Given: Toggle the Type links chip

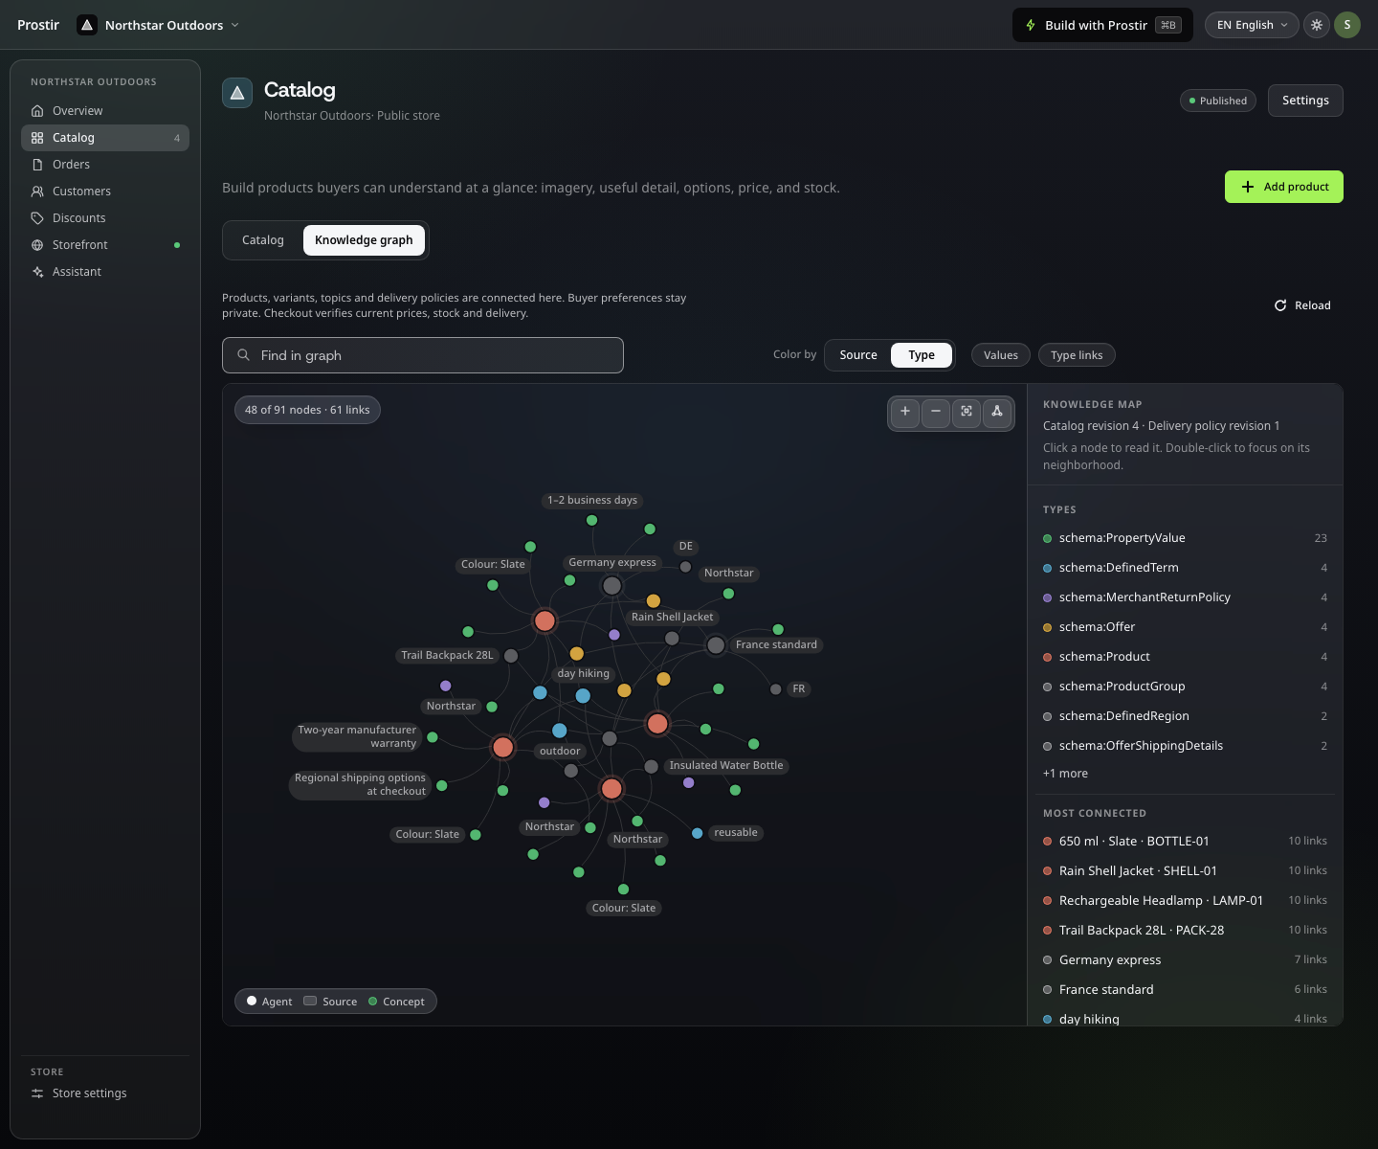Looking at the screenshot, I should click(1077, 355).
